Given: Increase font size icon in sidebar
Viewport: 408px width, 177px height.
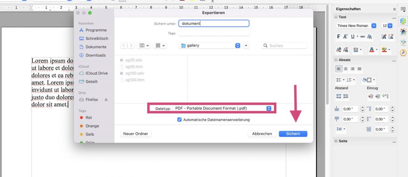Looking at the screenshot, I should point(384,37).
